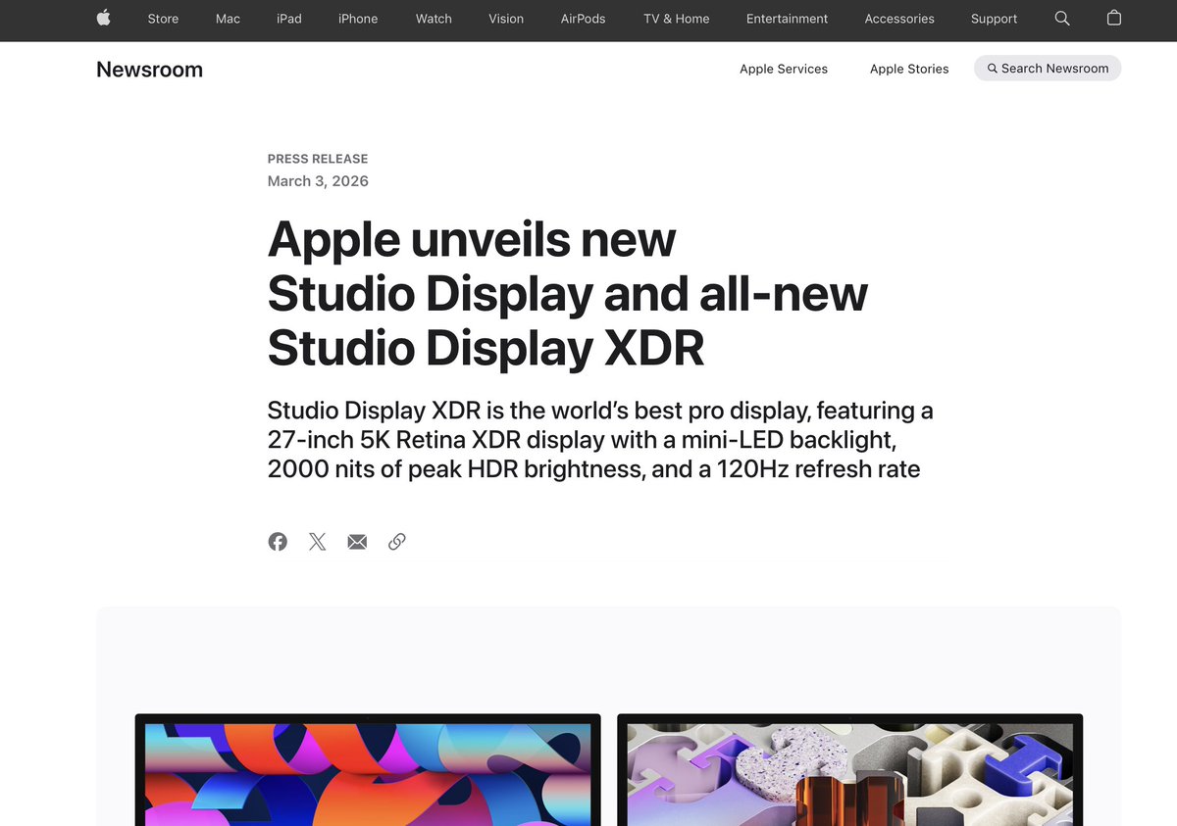Open the shopping bag icon
The width and height of the screenshot is (1177, 826).
coord(1114,18)
